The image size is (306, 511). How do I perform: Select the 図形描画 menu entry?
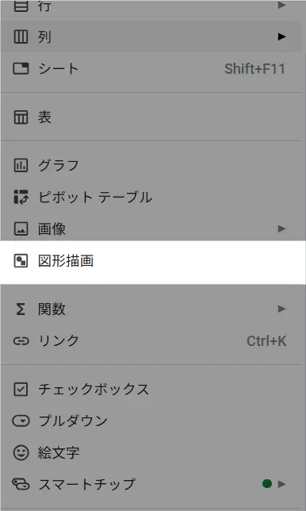[153, 261]
